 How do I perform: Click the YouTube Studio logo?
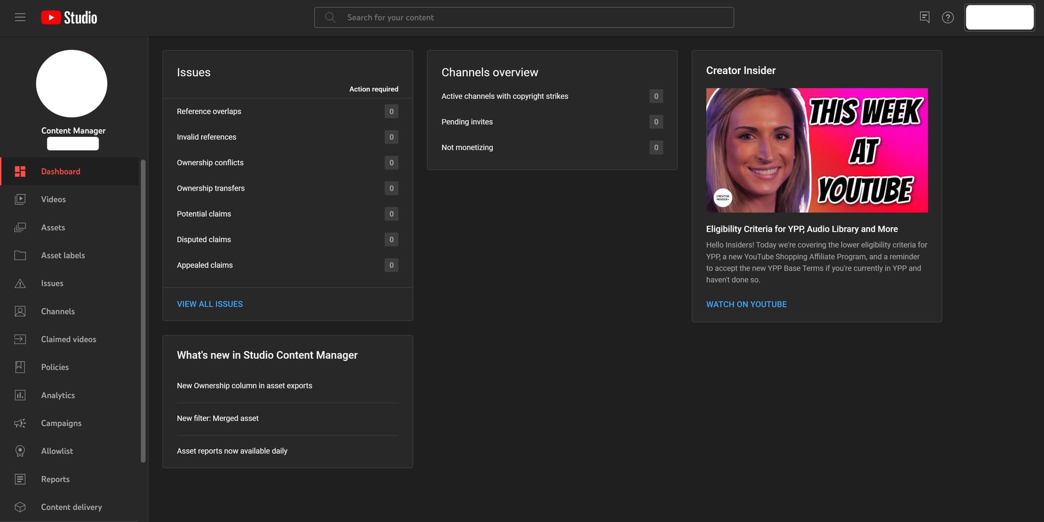[x=69, y=17]
